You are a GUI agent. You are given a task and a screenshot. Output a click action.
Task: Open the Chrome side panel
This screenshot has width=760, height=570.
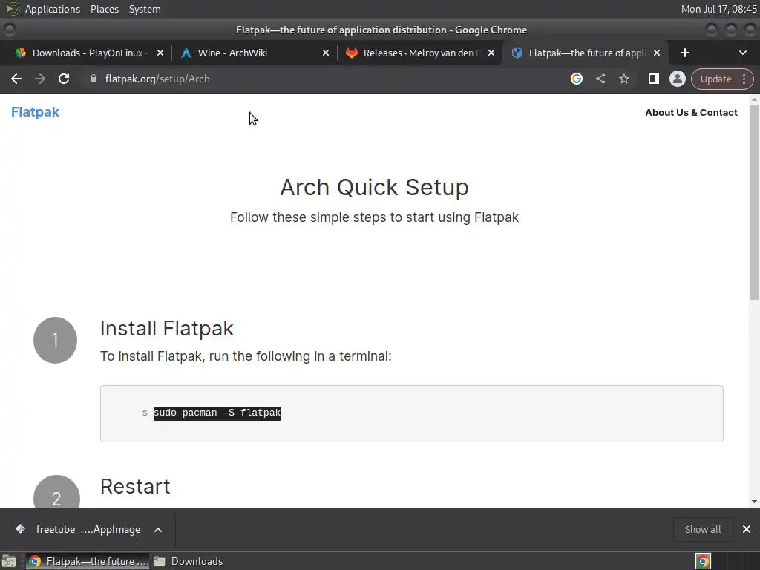click(653, 79)
